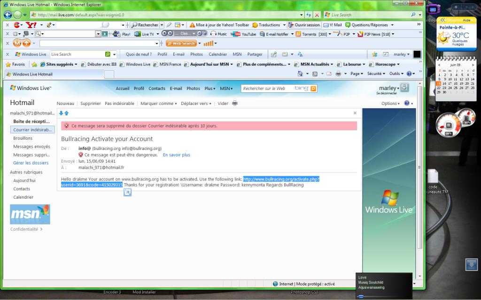Viewport: 481px width, 300px height.
Task: Click the code text file on the desktop
Action: [433, 180]
